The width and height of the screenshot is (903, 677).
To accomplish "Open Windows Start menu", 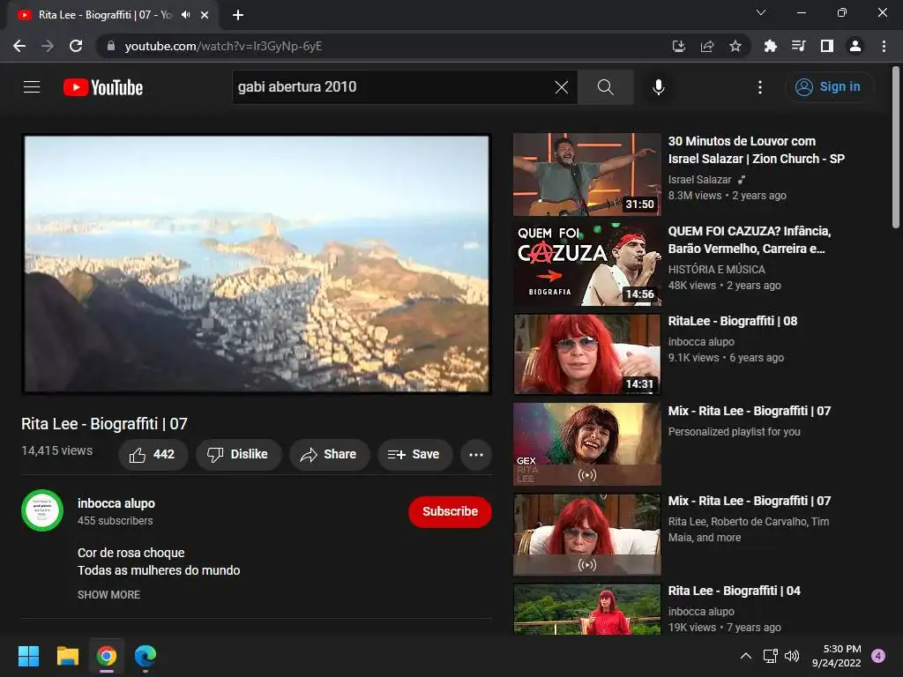I will (28, 656).
